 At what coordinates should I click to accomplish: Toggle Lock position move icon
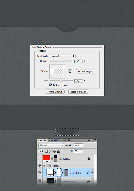(x=54, y=151)
